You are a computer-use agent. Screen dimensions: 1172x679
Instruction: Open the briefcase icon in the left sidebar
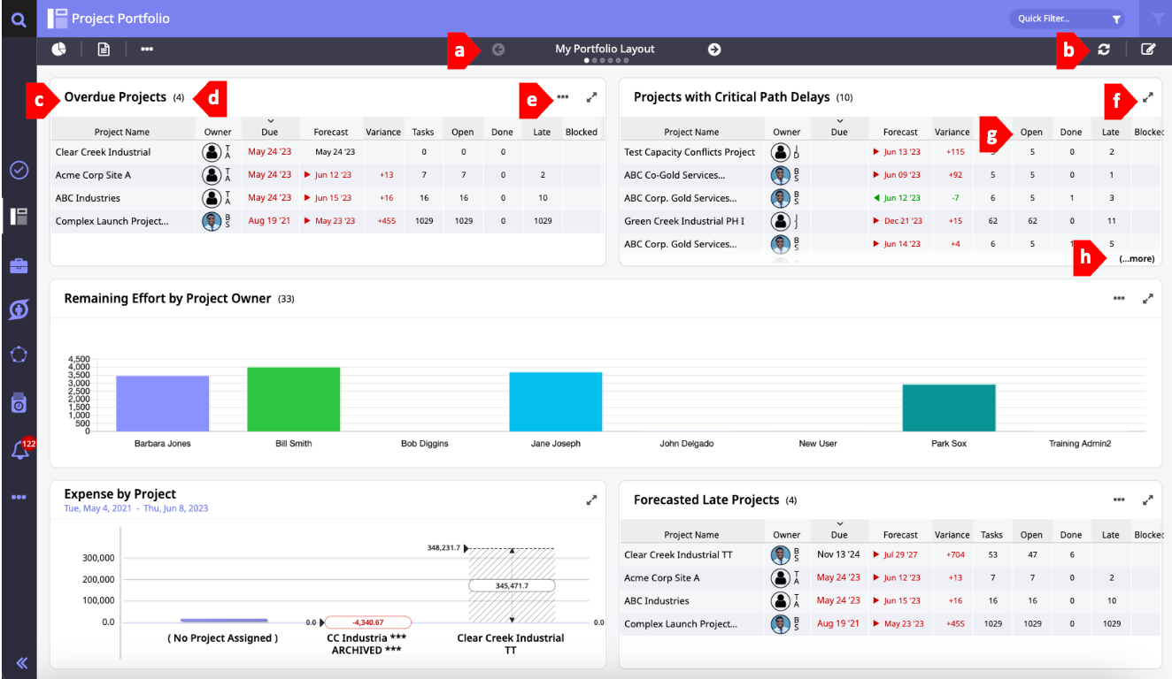19,265
